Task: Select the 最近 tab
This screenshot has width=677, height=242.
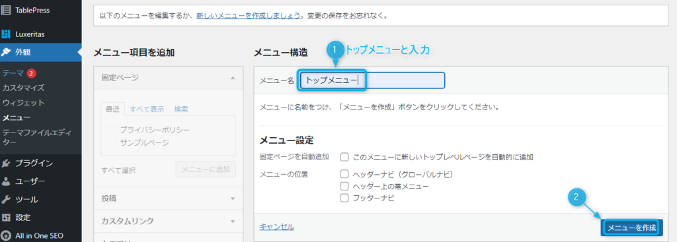Action: [112, 109]
